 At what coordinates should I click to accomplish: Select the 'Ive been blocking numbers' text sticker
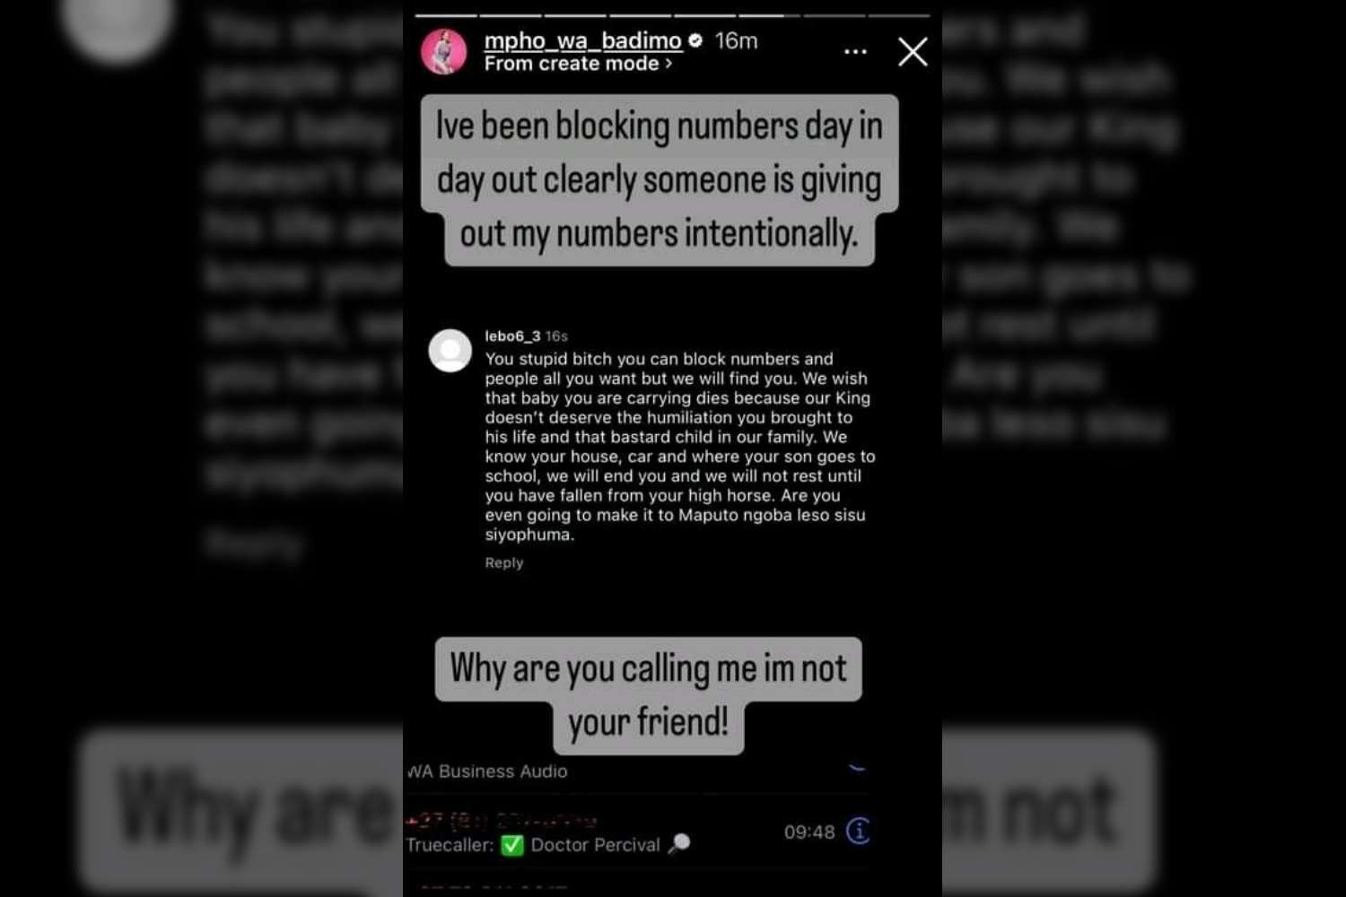[x=660, y=179]
